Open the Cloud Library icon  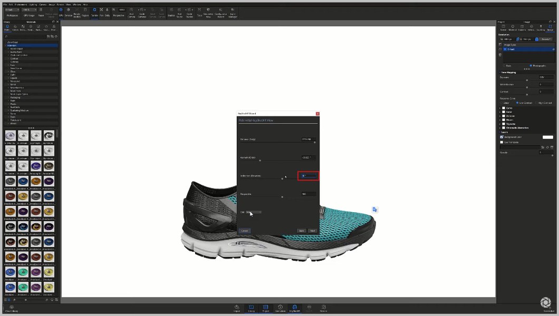point(12,307)
